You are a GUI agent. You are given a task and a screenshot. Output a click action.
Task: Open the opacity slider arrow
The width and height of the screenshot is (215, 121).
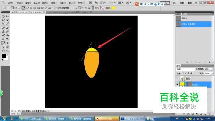coord(212,69)
